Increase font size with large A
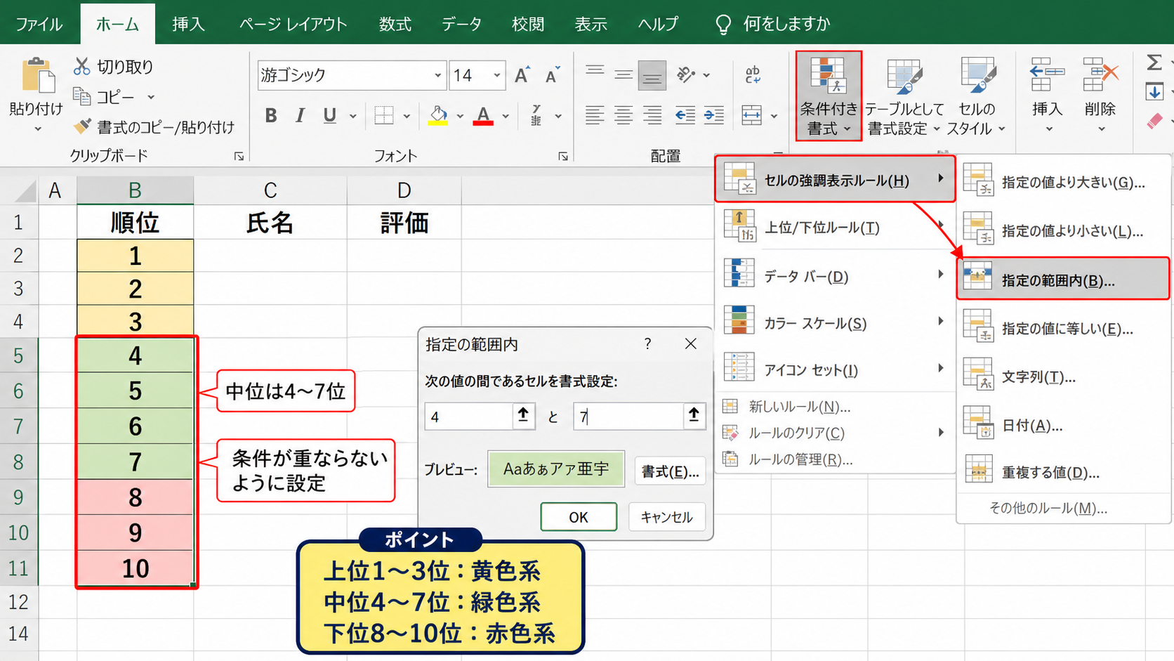Screen dimensions: 1174x661 coord(522,75)
